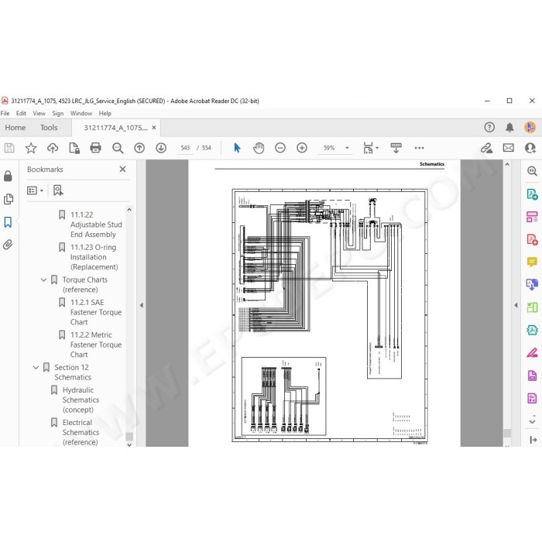This screenshot has width=542, height=542.
Task: Add document to starred favorites
Action: pyautogui.click(x=31, y=148)
